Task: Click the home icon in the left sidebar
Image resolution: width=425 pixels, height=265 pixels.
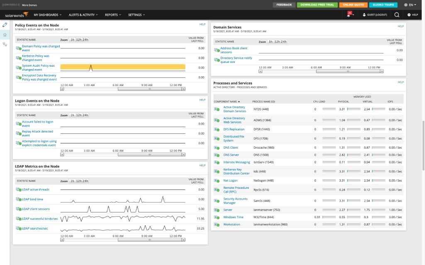Action: 5,34
